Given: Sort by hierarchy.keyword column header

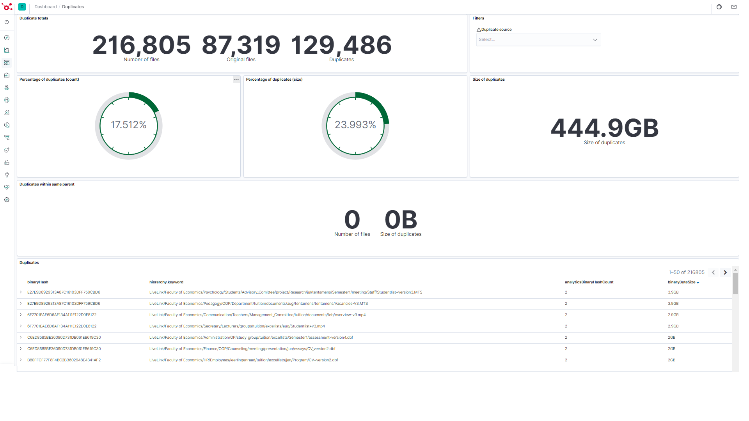Looking at the screenshot, I should 166,282.
